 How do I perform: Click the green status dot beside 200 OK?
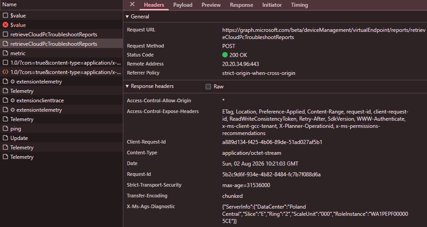pyautogui.click(x=225, y=55)
